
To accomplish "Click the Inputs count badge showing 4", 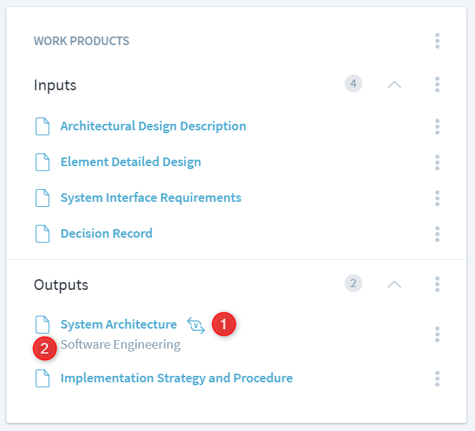I will 352,84.
